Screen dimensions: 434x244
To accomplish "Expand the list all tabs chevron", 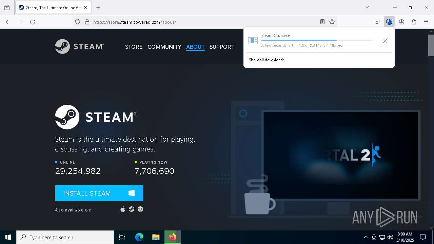I will tap(367, 7).
